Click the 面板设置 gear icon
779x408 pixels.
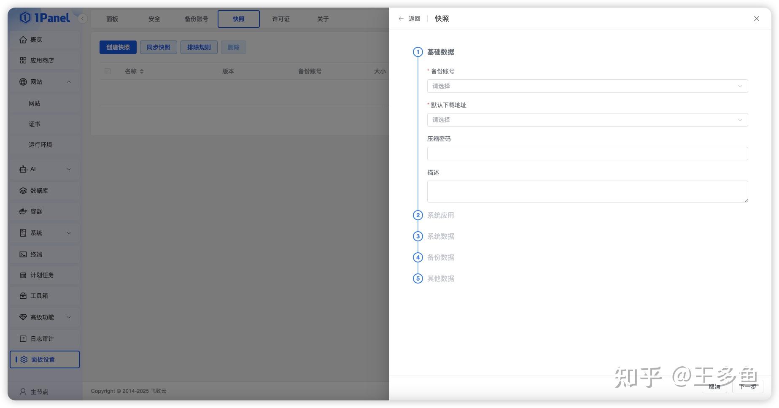[x=24, y=359]
